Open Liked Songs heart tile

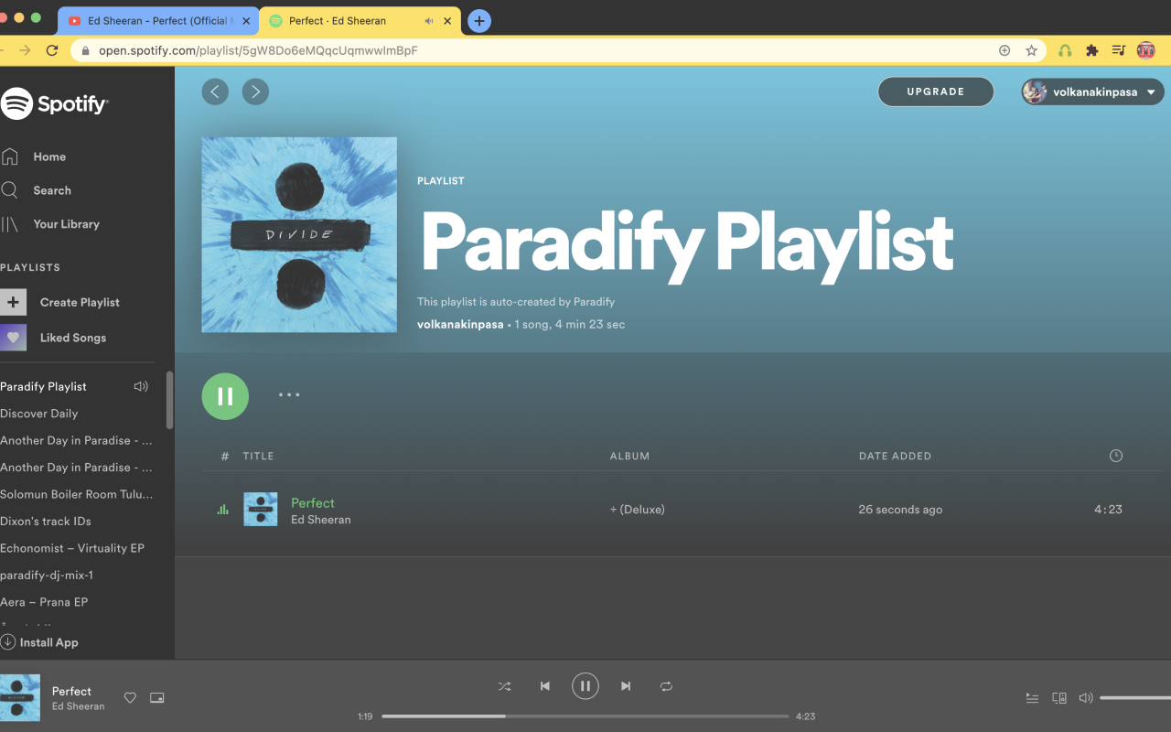tap(13, 338)
